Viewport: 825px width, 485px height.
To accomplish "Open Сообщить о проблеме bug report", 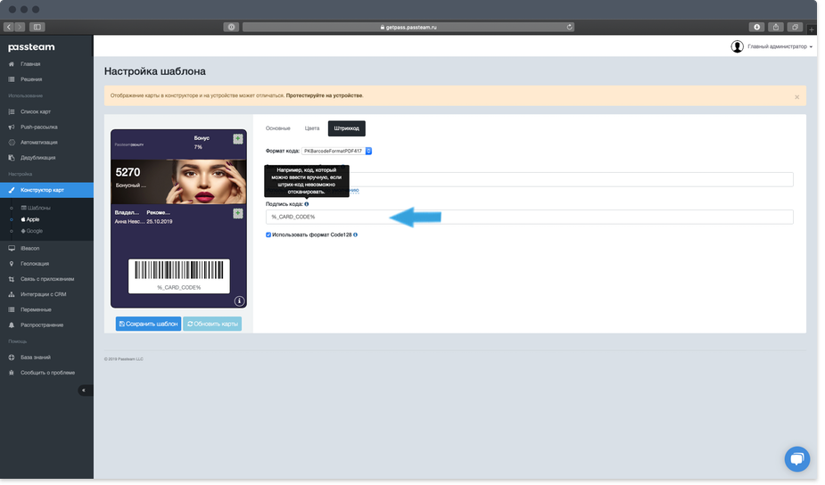I will (47, 373).
